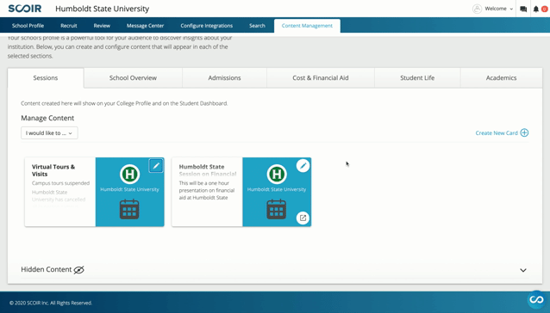This screenshot has width=550, height=313.
Task: Select the Content Management tab
Action: [307, 26]
